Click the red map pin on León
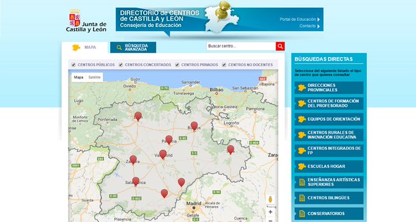Image resolution: width=416 pixels, height=222 pixels. tap(138, 116)
